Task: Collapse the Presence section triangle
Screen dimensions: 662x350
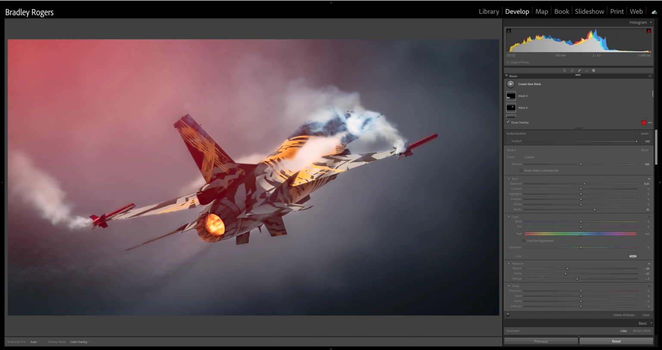Action: click(x=509, y=263)
